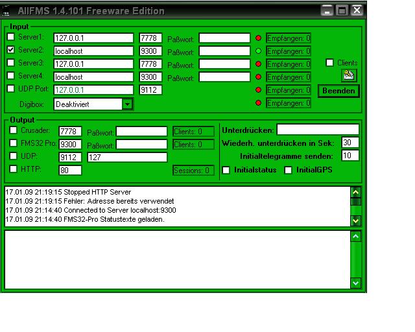Image resolution: width=415 pixels, height=332 pixels.
Task: Open the Digibox dropdown arrow
Action: click(x=127, y=104)
